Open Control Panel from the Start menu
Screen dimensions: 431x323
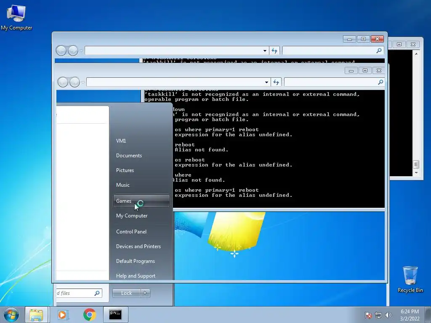tap(131, 232)
